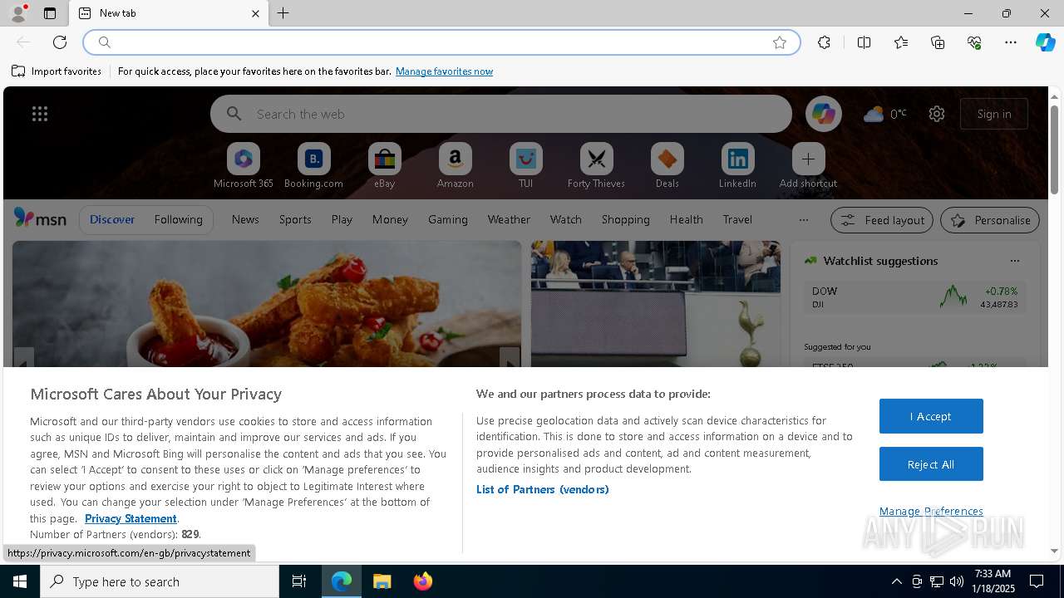
Task: Expand more categories ellipsis
Action: (x=803, y=220)
